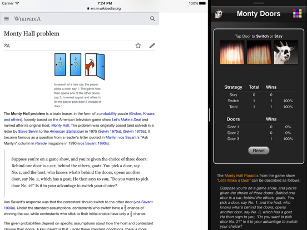Image resolution: width=307 pixels, height=230 pixels.
Task: Tap the 'Monty Doors' app title
Action: [259, 14]
